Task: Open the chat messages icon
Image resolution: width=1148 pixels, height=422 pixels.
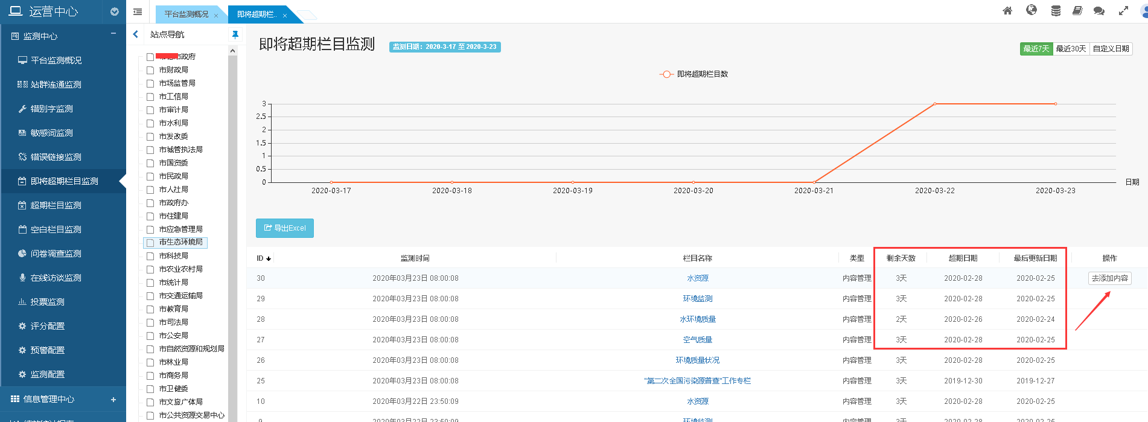Action: click(1099, 11)
